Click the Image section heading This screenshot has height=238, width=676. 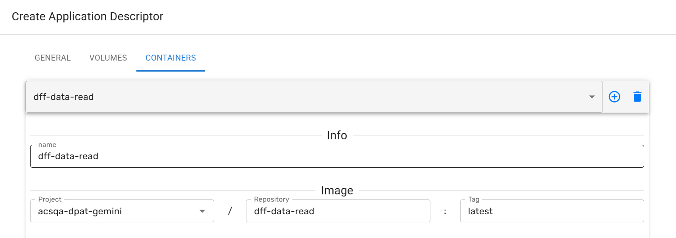pos(337,191)
